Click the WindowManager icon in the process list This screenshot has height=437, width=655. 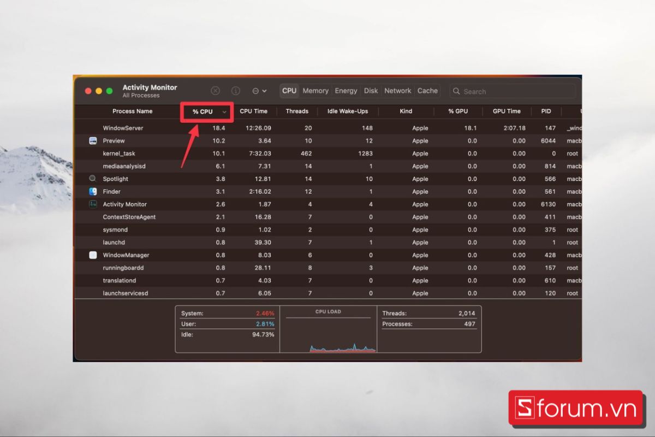tap(93, 255)
